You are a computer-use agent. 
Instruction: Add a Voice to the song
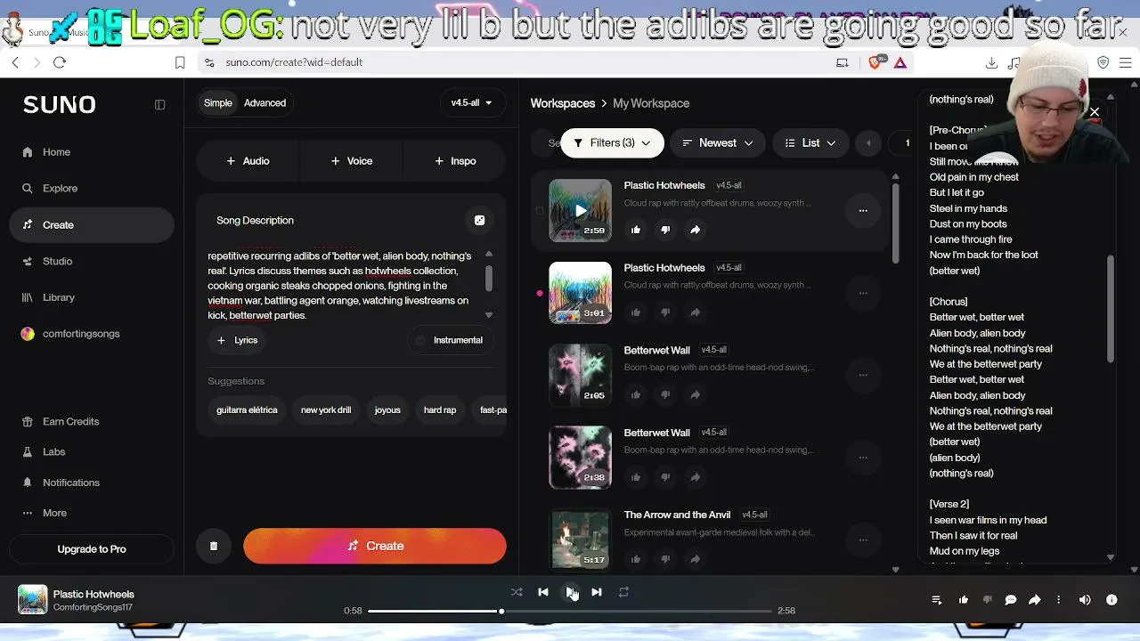pos(352,161)
